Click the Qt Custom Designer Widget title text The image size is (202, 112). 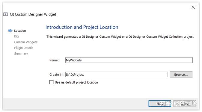(33, 14)
